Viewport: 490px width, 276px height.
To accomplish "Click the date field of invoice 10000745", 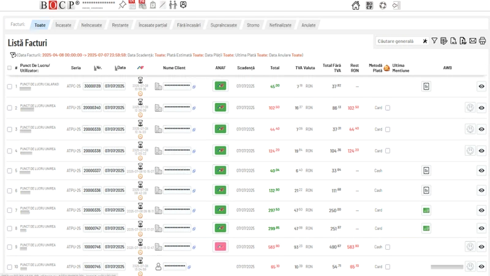I will 115,267.
